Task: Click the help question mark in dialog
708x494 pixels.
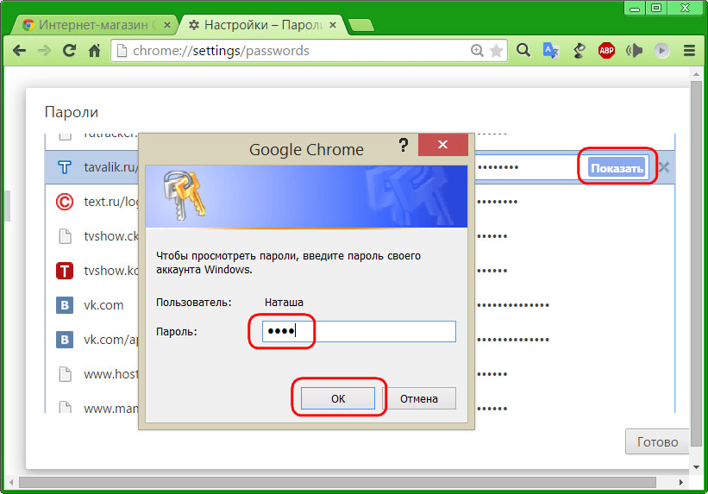Action: coord(404,146)
